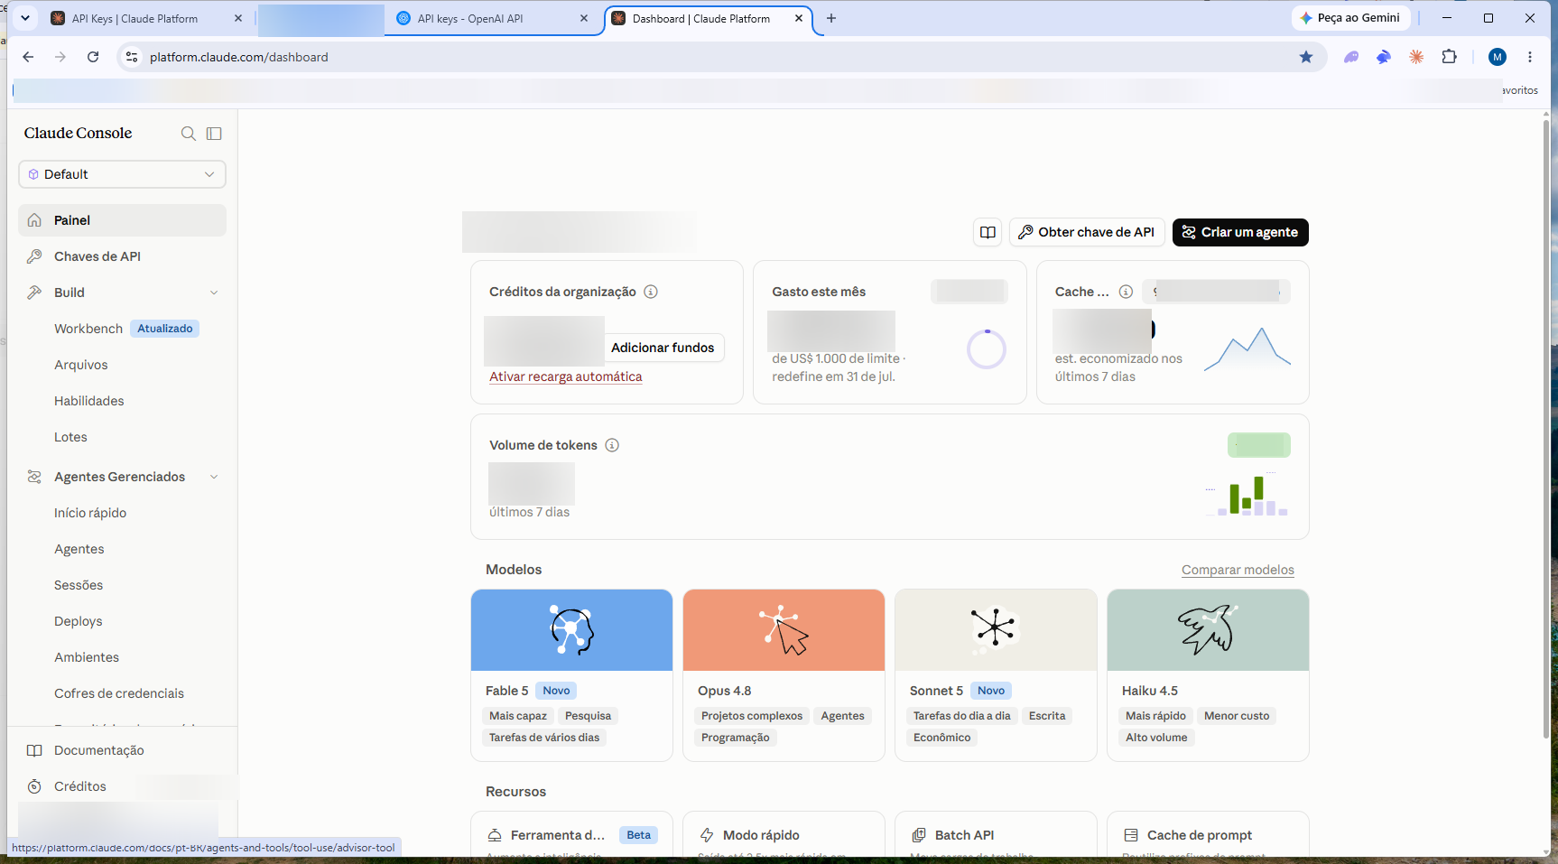Click the info icon beside Volume de tokens
Image resolution: width=1558 pixels, height=864 pixels.
[612, 445]
